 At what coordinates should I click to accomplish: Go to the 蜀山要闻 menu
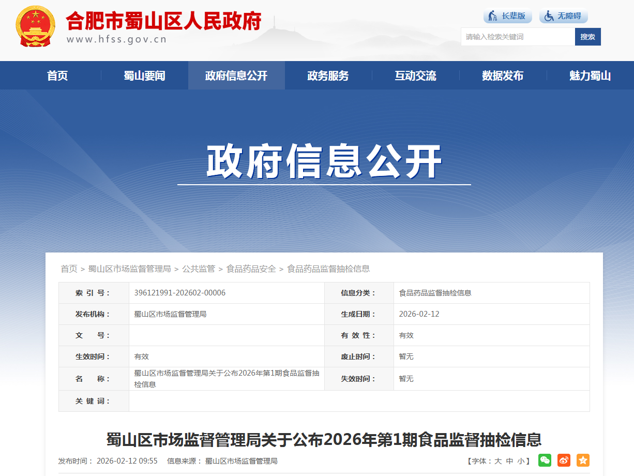(144, 76)
